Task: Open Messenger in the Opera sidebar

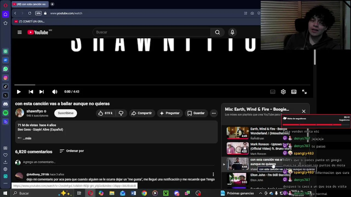Action: pos(5,60)
